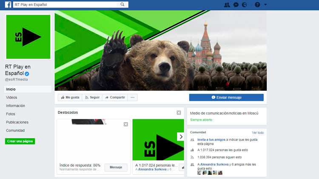Click the Crear una página button
The height and width of the screenshot is (179, 319).
[20, 141]
